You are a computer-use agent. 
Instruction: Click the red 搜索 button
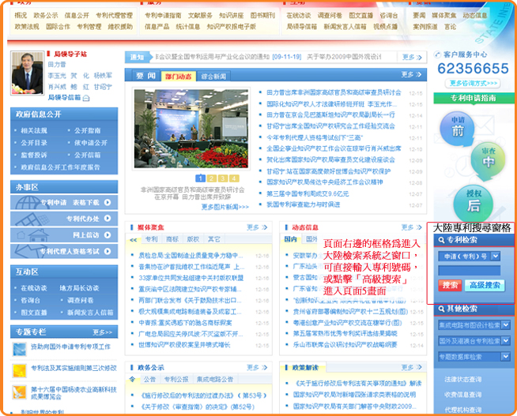pyautogui.click(x=450, y=285)
